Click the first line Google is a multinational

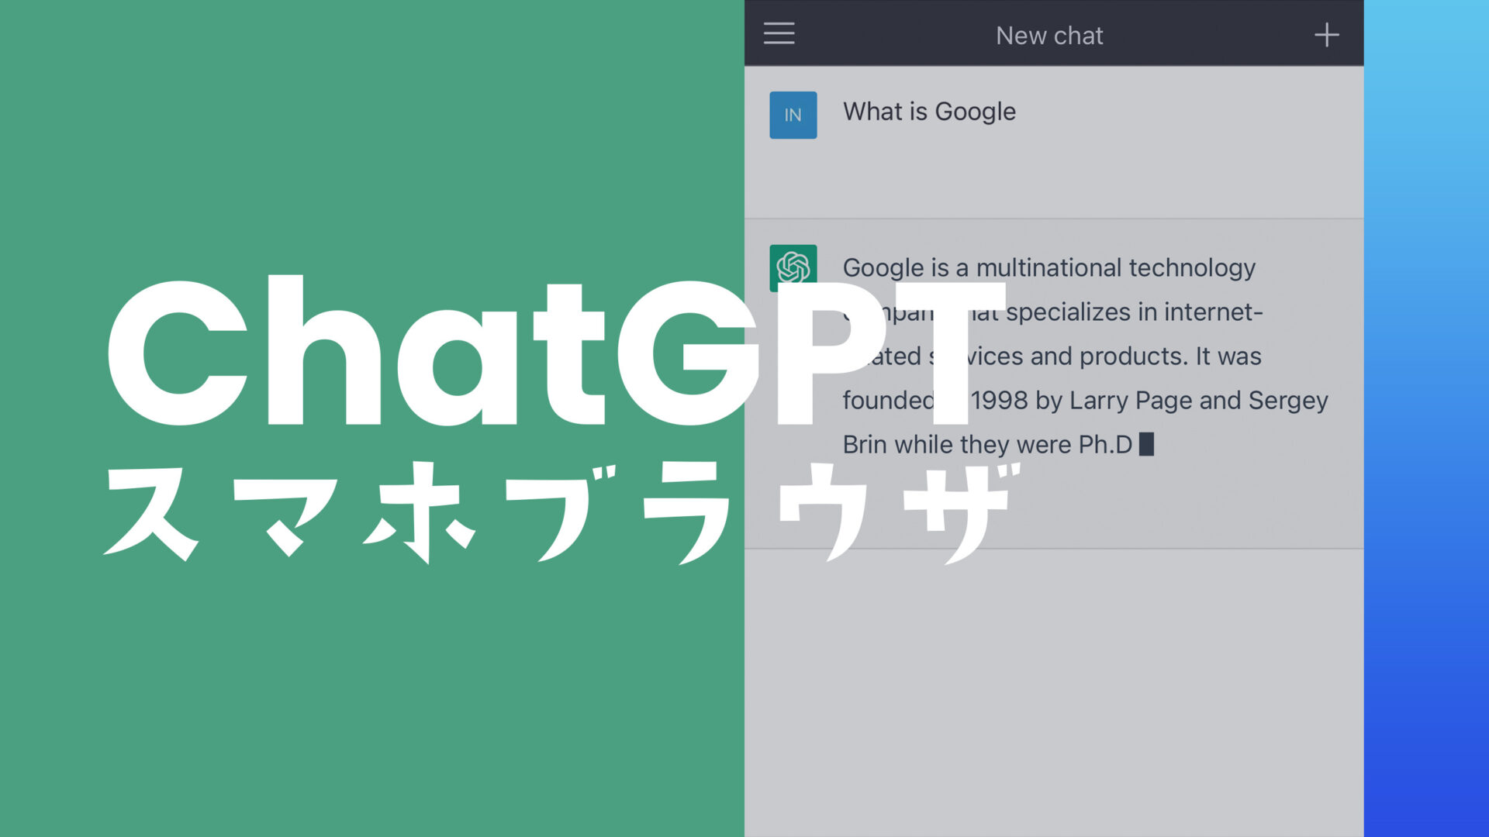(1049, 268)
